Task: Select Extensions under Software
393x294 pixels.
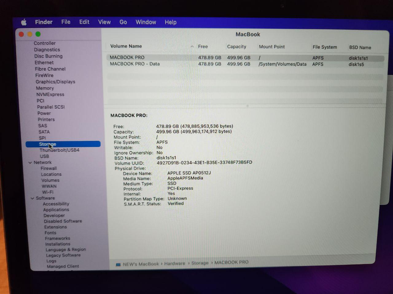Action: tap(56, 227)
